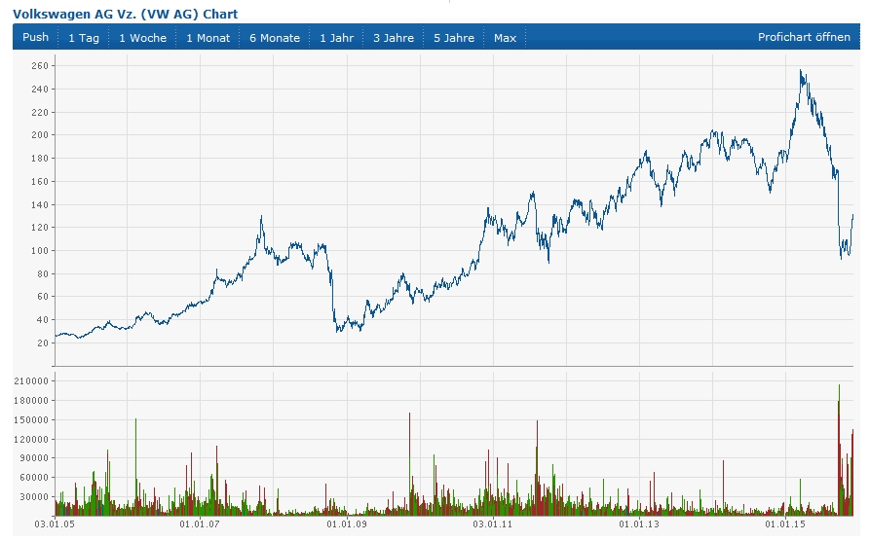The height and width of the screenshot is (541, 870).
Task: Click the 20 price axis label
Action: (43, 343)
